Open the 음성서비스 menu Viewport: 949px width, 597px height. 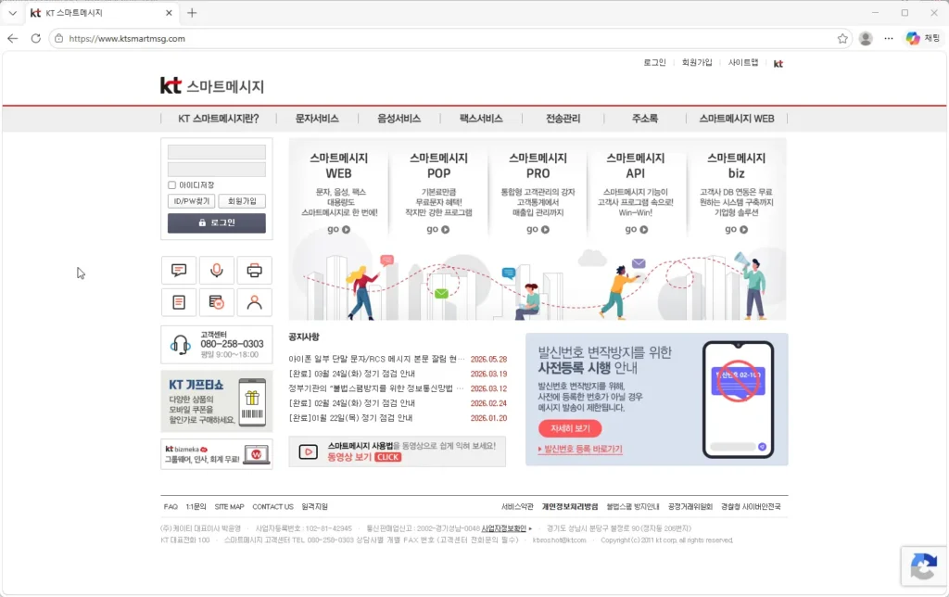(x=399, y=119)
